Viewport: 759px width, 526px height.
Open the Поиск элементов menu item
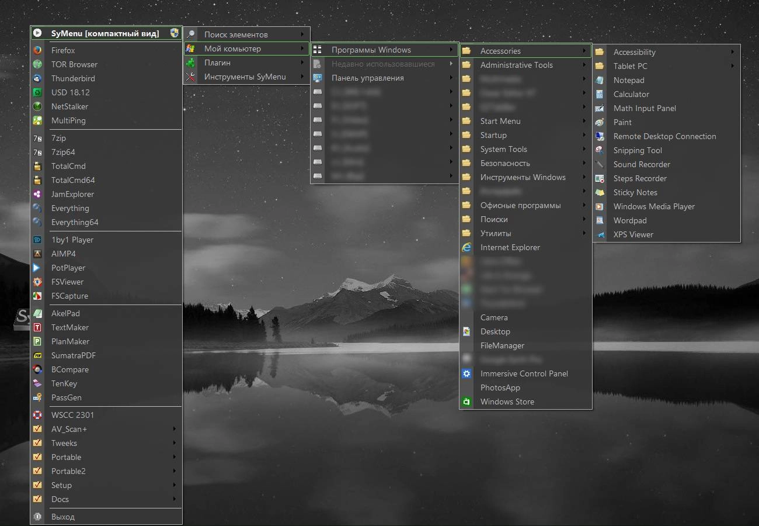click(246, 34)
